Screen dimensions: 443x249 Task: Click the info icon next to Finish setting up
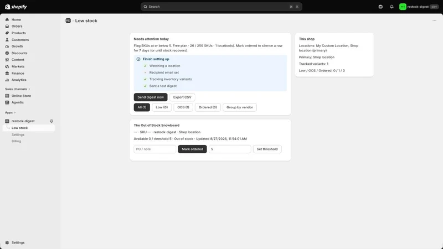(x=138, y=59)
